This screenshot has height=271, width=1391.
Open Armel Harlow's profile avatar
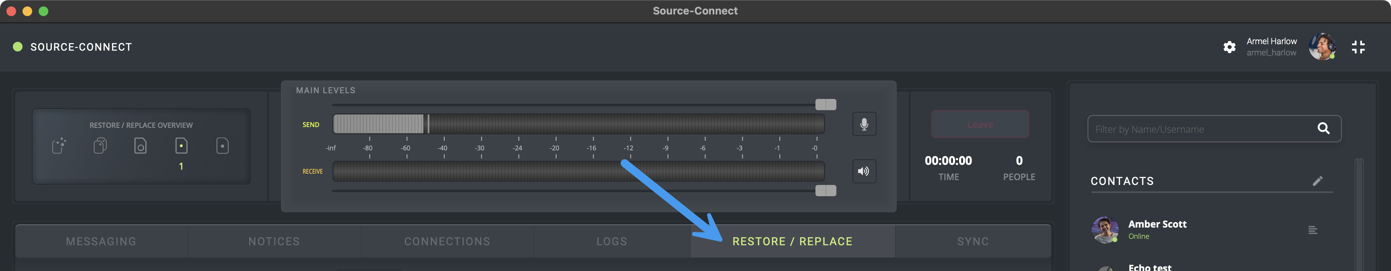pyautogui.click(x=1322, y=47)
